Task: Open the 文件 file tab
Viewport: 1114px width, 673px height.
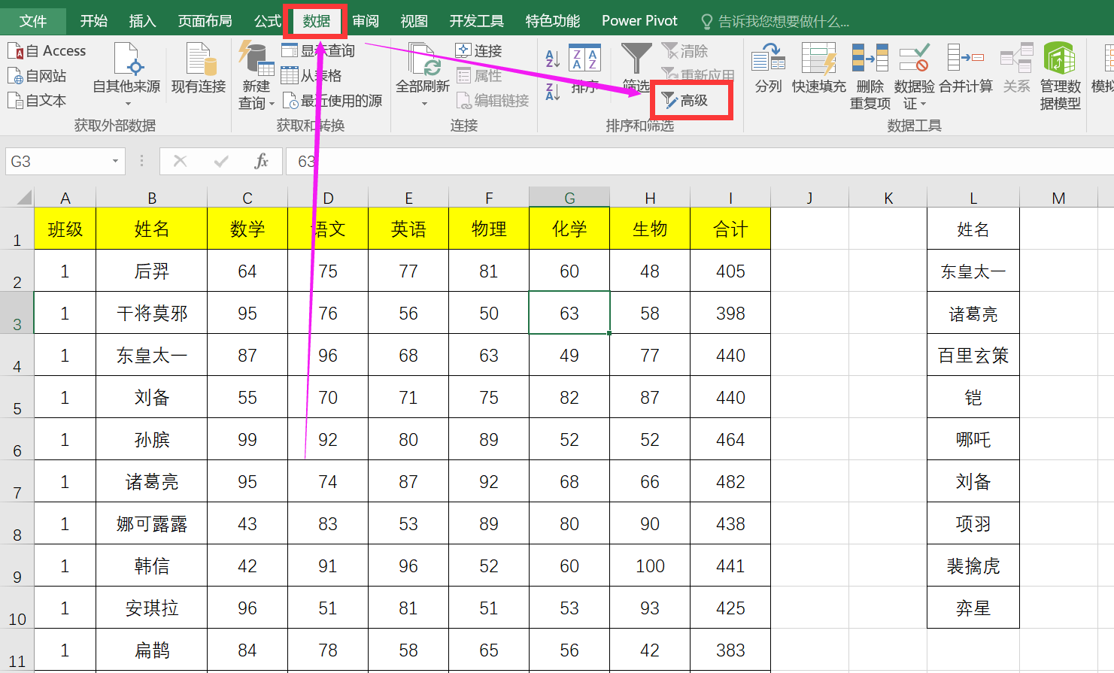Action: (33, 21)
